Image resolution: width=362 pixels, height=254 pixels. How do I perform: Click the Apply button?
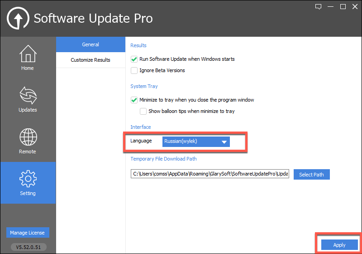pos(339,245)
